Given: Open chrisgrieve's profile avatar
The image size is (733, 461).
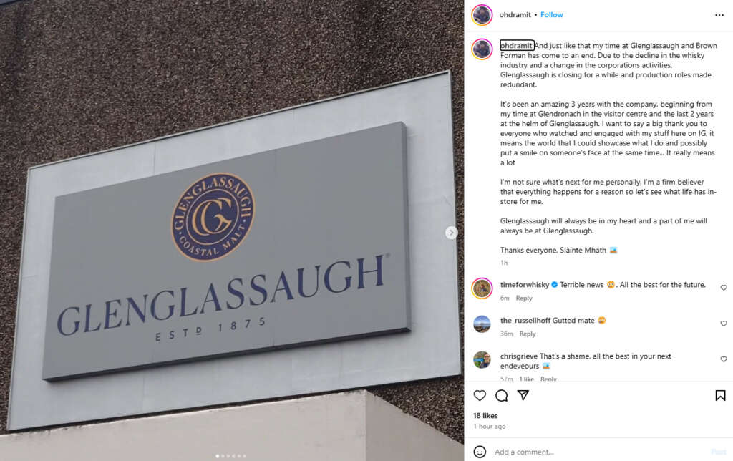Looking at the screenshot, I should (482, 359).
